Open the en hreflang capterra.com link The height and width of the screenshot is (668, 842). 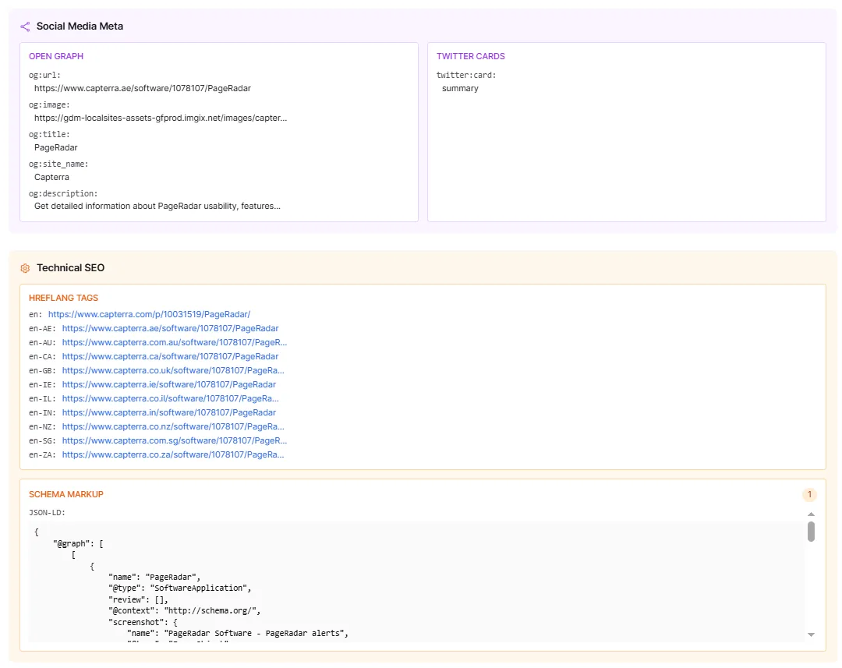(149, 314)
